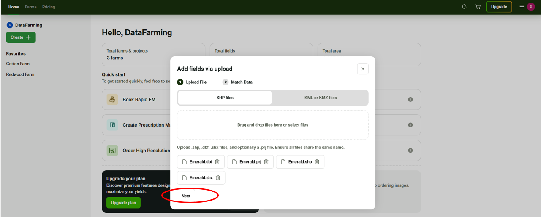The width and height of the screenshot is (541, 217).
Task: Click info icon on Book Rapid EM row
Action: pos(410,100)
